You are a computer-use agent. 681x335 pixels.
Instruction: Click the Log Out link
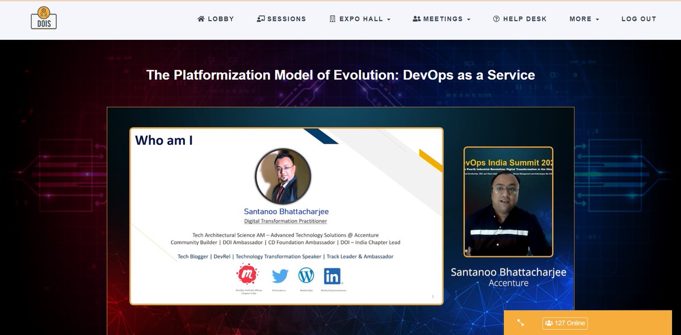tap(639, 19)
